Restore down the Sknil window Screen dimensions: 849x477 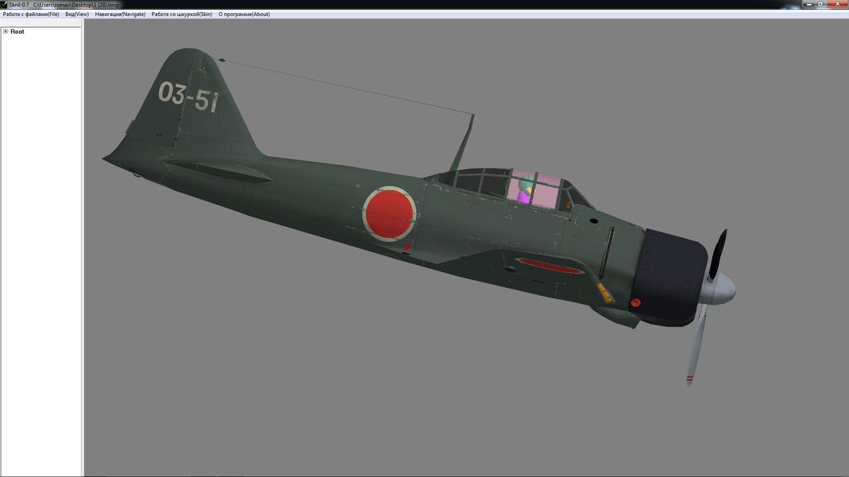[x=821, y=4]
